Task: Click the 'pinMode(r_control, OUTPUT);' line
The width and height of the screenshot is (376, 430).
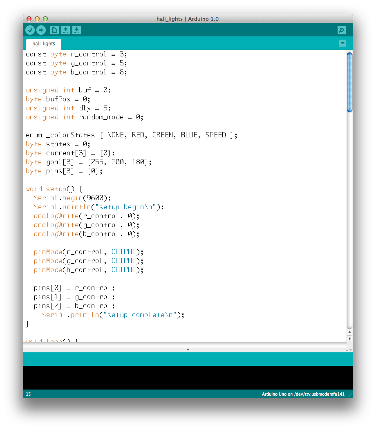Action: (89, 252)
